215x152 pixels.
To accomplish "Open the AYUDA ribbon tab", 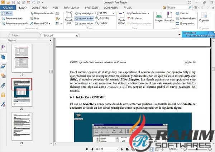I will (128, 8).
